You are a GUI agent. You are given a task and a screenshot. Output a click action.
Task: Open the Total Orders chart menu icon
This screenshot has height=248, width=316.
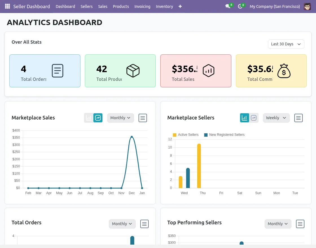pos(144,224)
